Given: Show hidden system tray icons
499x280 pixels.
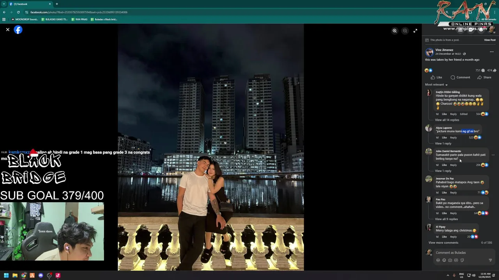Looking at the screenshot, I should [448, 275].
